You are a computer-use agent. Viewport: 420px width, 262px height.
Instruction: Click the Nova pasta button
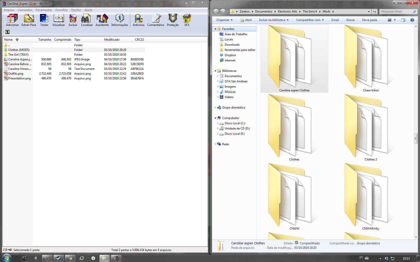pyautogui.click(x=369, y=20)
